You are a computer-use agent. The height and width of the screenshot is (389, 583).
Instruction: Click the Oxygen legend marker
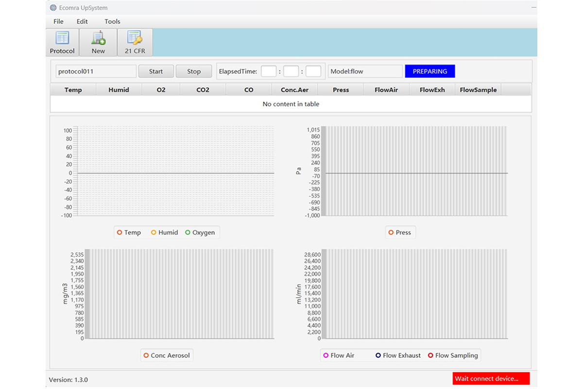point(188,232)
